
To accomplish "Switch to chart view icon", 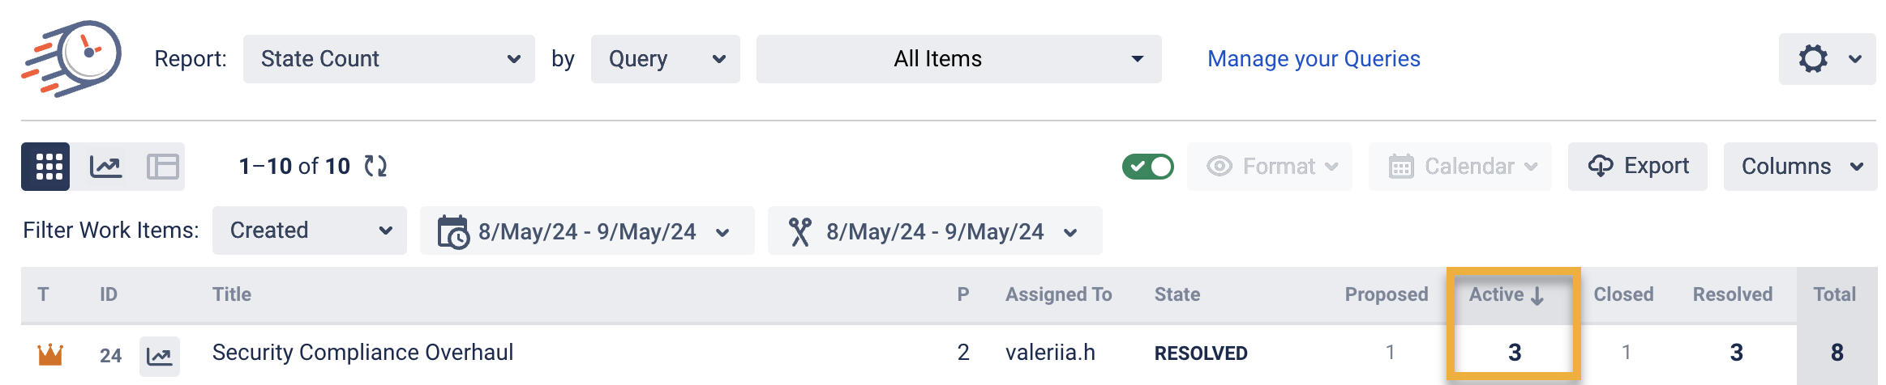I will (x=105, y=167).
